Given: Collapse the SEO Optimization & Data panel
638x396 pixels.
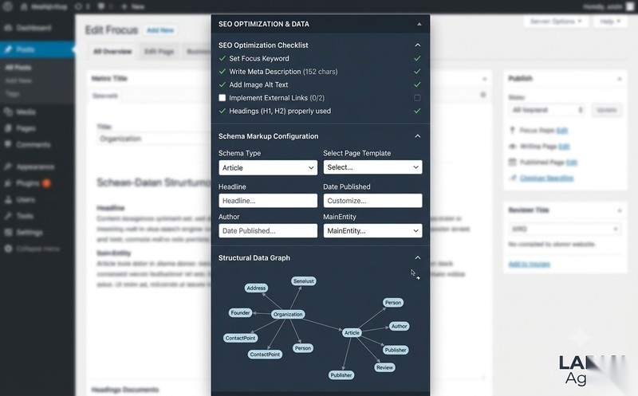Looking at the screenshot, I should click(x=419, y=25).
